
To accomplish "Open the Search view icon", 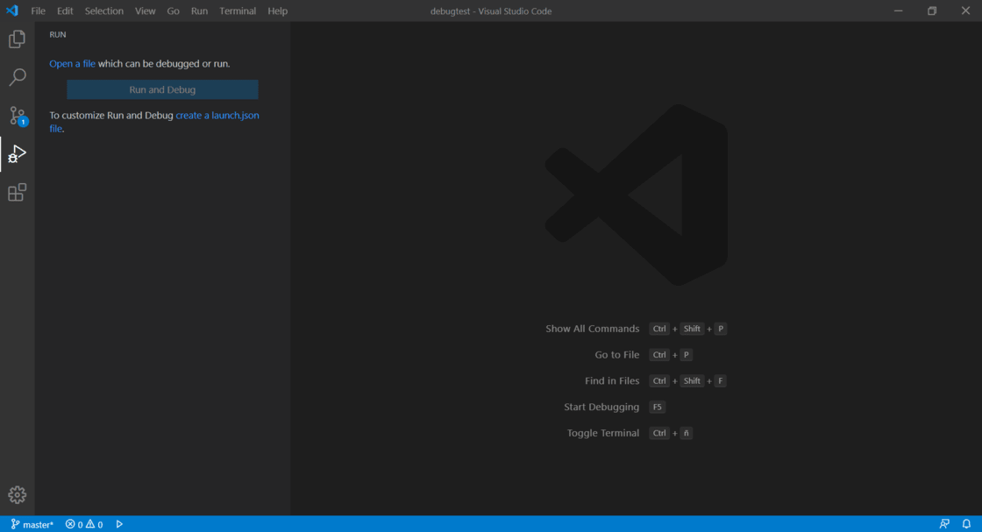I will [x=17, y=77].
